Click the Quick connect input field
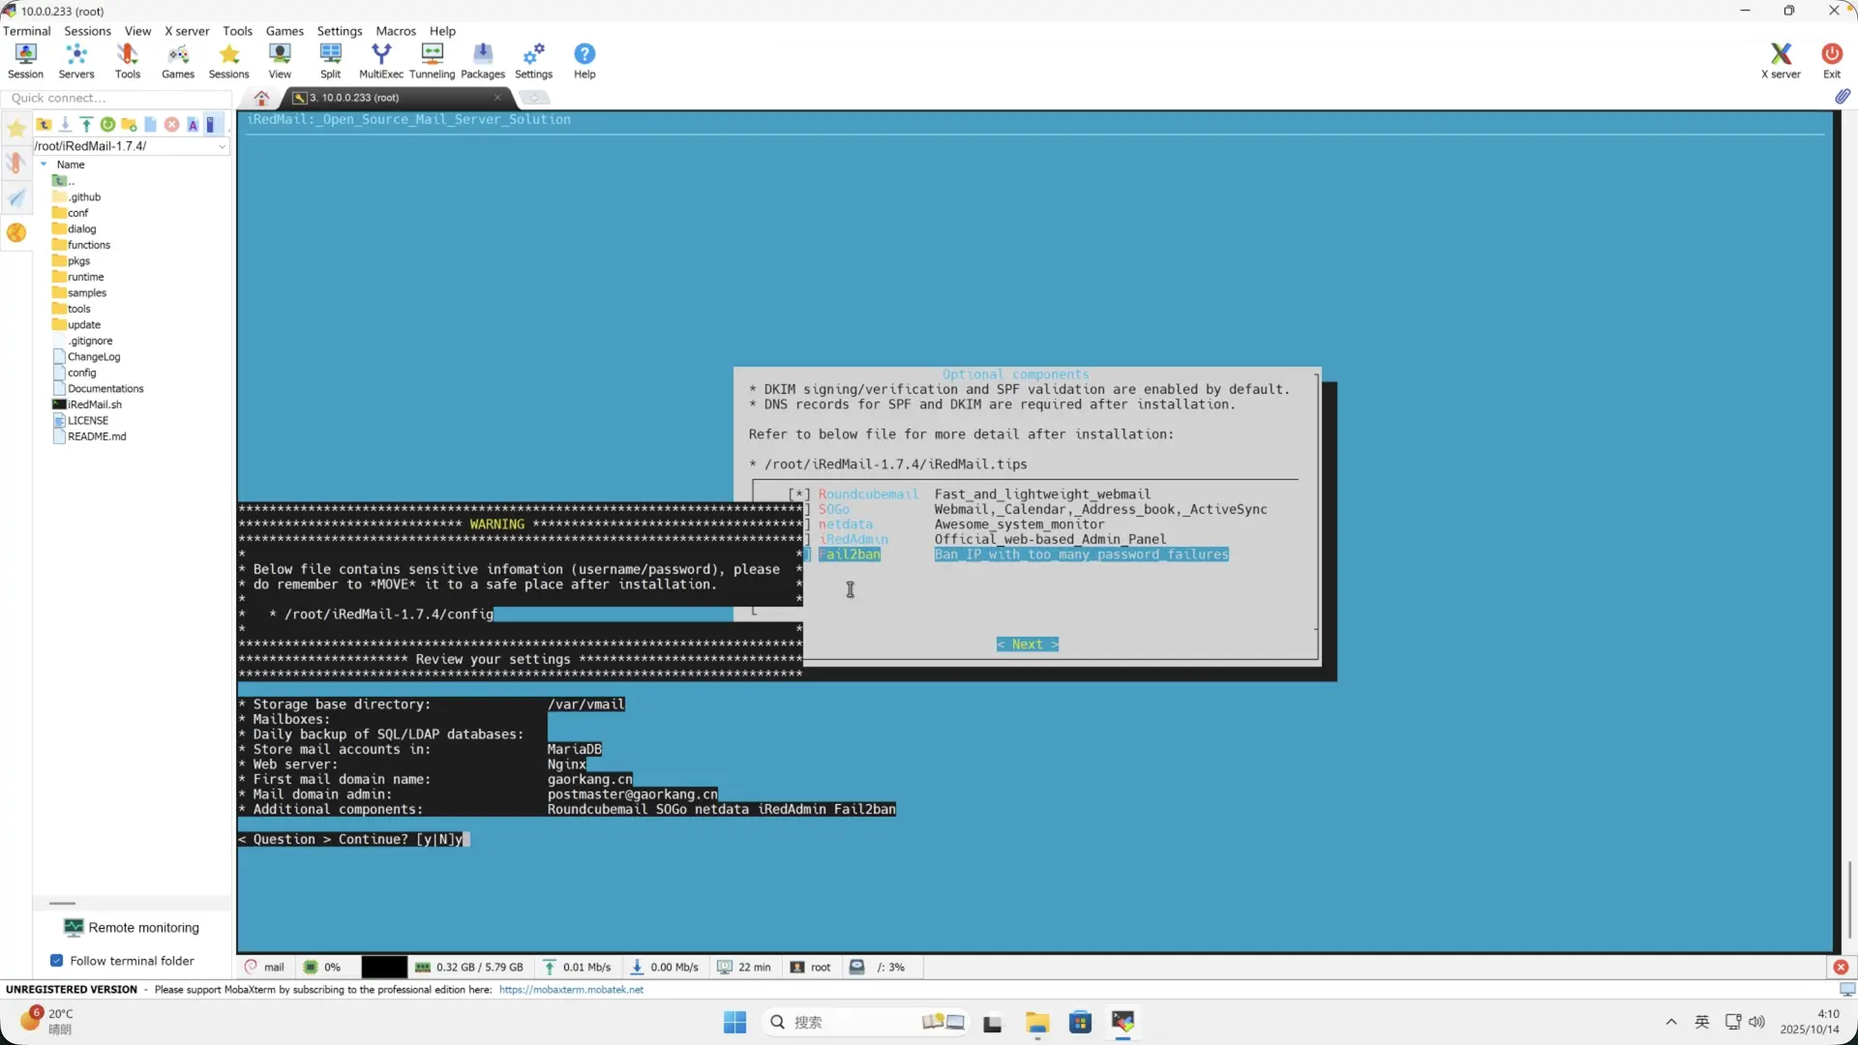This screenshot has height=1045, width=1858. point(116,98)
